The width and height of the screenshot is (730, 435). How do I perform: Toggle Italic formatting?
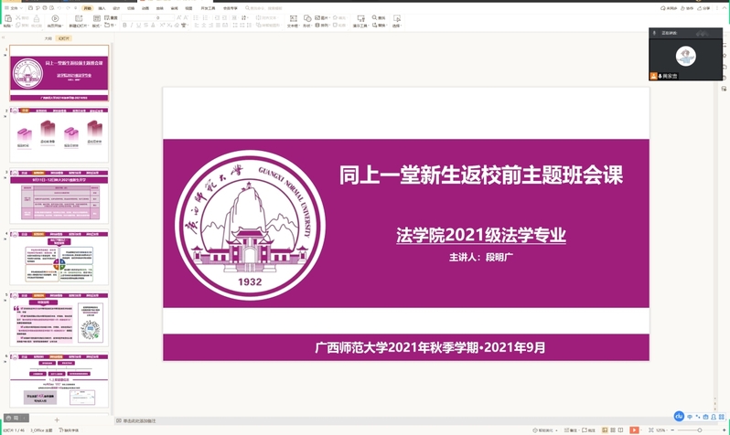click(x=132, y=25)
